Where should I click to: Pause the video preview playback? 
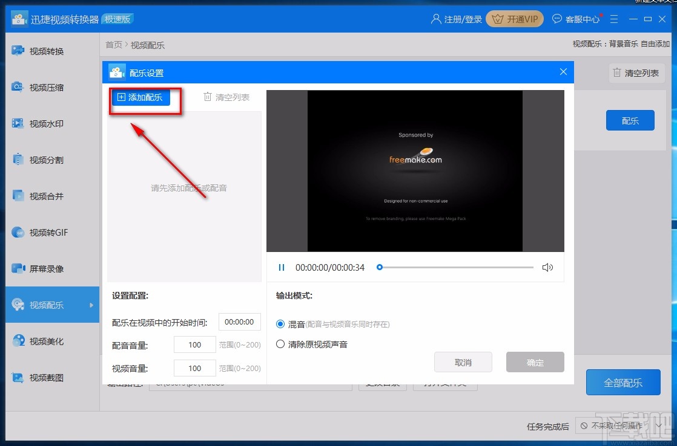(x=281, y=267)
